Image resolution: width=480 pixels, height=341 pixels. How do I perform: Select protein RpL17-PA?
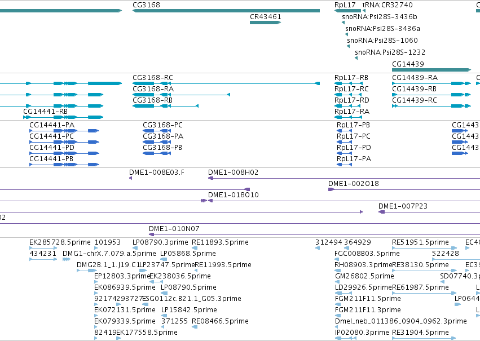tap(345, 165)
